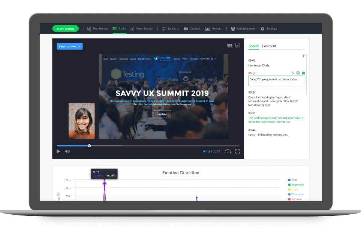Image resolution: width=361 pixels, height=241 pixels.
Task: Click the SAVVY UX SUMMIT 2019 title
Action: tap(162, 93)
